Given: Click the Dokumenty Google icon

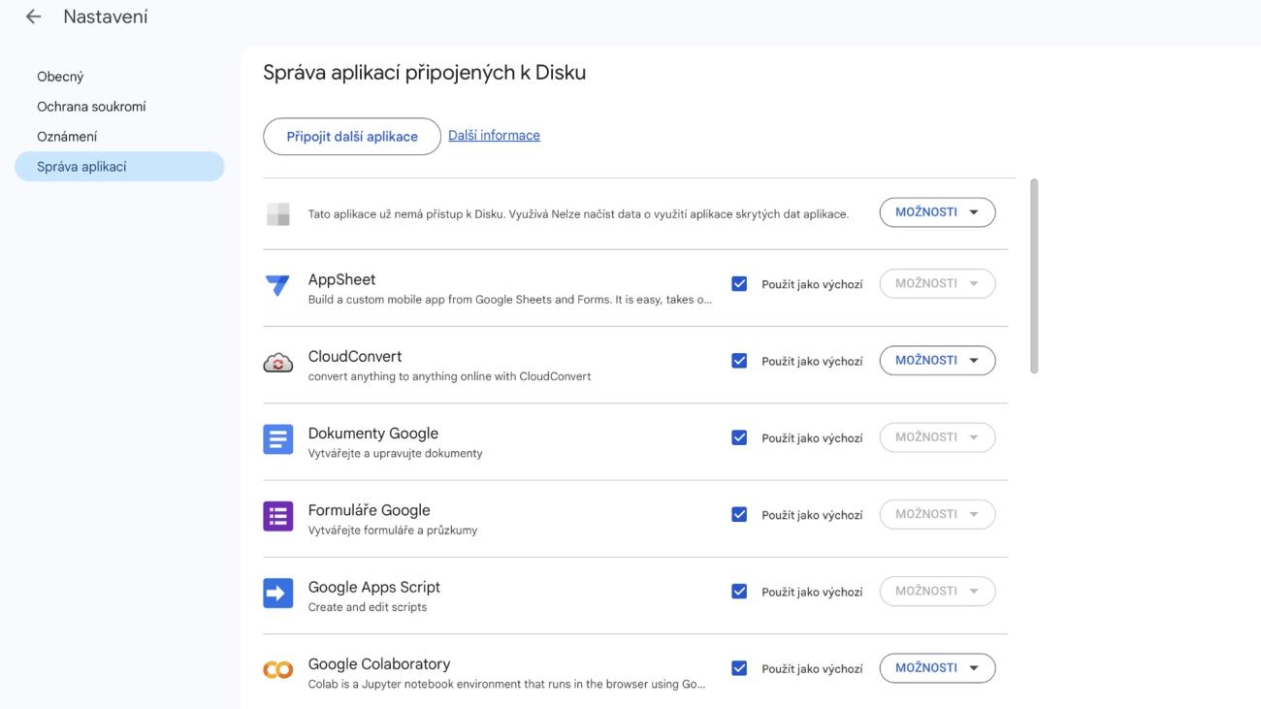Looking at the screenshot, I should tap(277, 439).
